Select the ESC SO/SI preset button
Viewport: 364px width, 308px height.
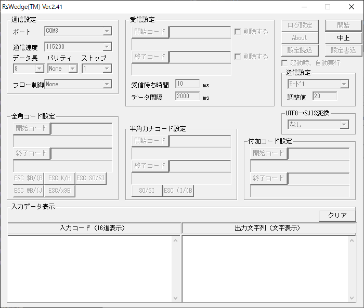[x=91, y=178]
